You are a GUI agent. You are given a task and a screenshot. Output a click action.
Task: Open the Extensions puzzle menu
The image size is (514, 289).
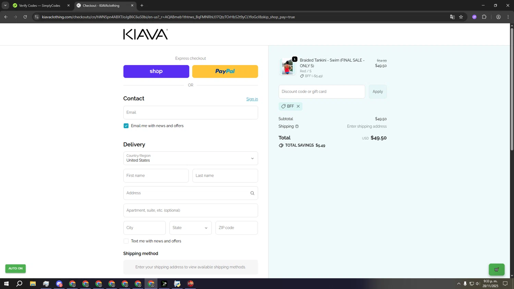pyautogui.click(x=484, y=17)
